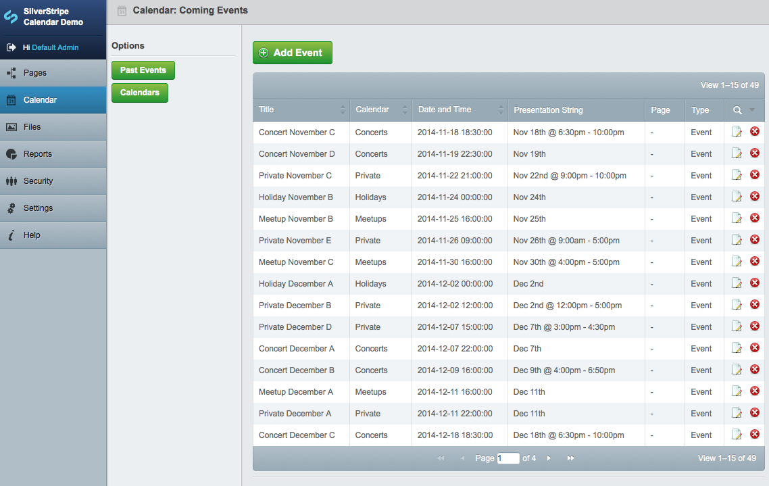The height and width of the screenshot is (486, 769).
Task: Click the Calendars button
Action: (139, 93)
